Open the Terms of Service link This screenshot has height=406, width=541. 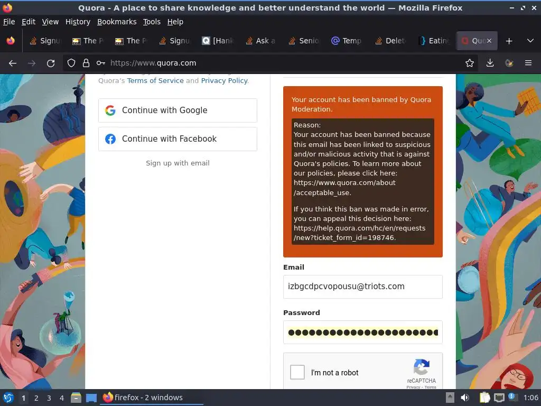point(155,80)
